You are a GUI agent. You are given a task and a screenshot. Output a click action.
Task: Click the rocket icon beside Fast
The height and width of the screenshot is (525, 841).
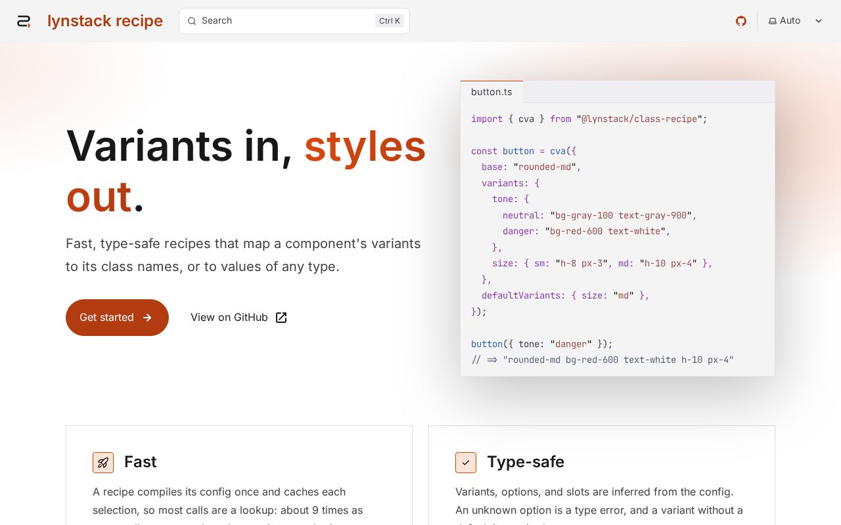[103, 463]
